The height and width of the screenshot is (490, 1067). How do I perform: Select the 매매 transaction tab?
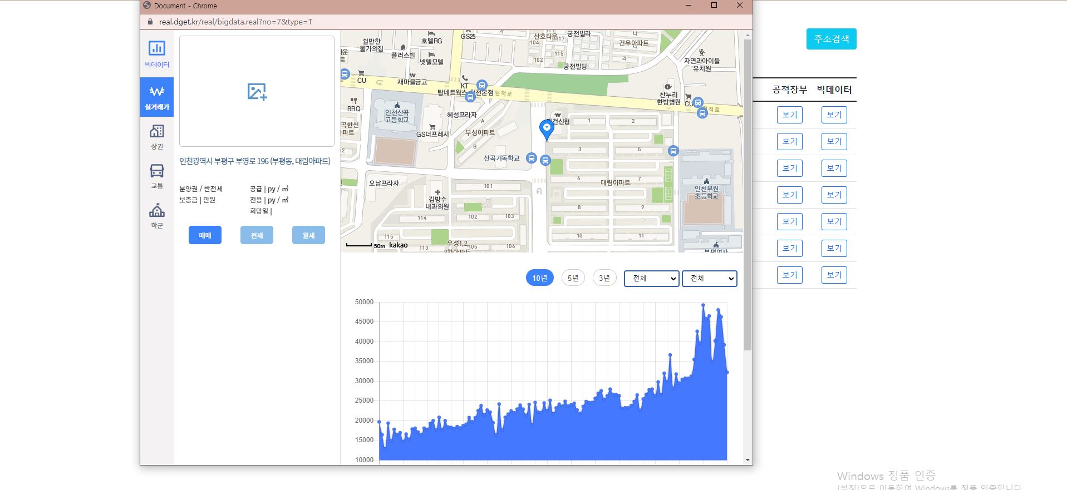pyautogui.click(x=205, y=235)
